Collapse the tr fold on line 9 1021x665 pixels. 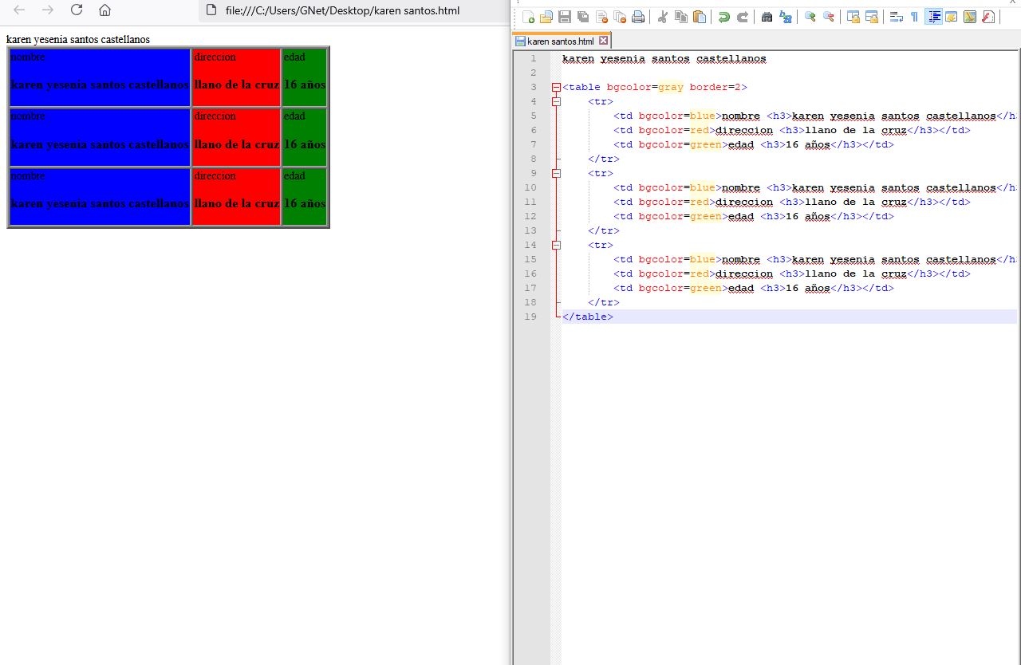pyautogui.click(x=556, y=173)
